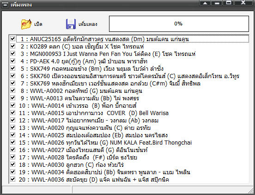Select the 'WWL-A0002' (G) song row text
This screenshot has width=255, height=195.
pyautogui.click(x=81, y=91)
